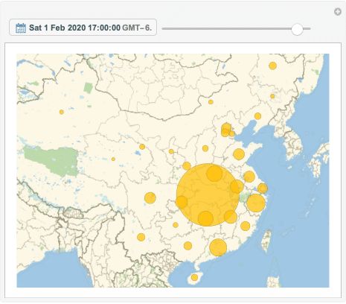Click the date text Sat 1 Feb 2020
The width and height of the screenshot is (346, 304).
[x=57, y=28]
